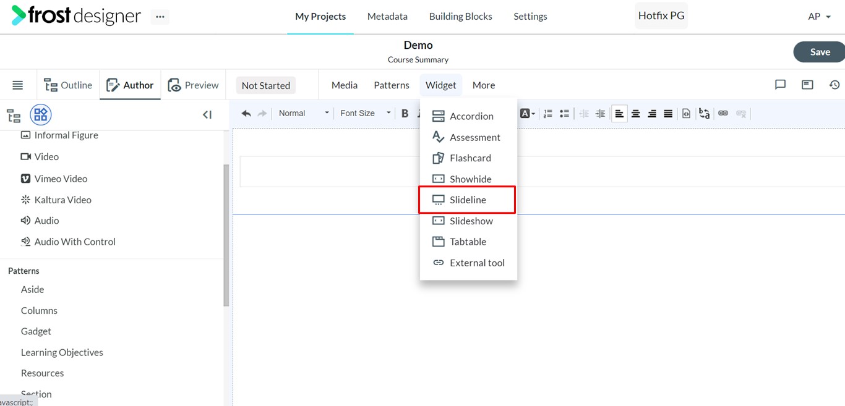Image resolution: width=845 pixels, height=406 pixels.
Task: Select Video in the sidebar
Action: tap(40, 157)
